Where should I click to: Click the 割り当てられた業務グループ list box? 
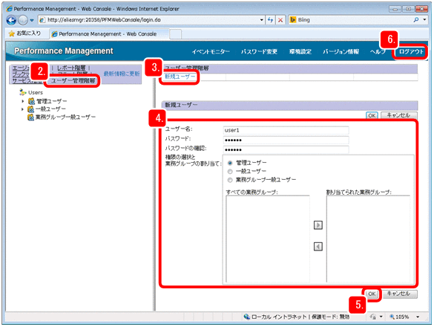pyautogui.click(x=368, y=239)
